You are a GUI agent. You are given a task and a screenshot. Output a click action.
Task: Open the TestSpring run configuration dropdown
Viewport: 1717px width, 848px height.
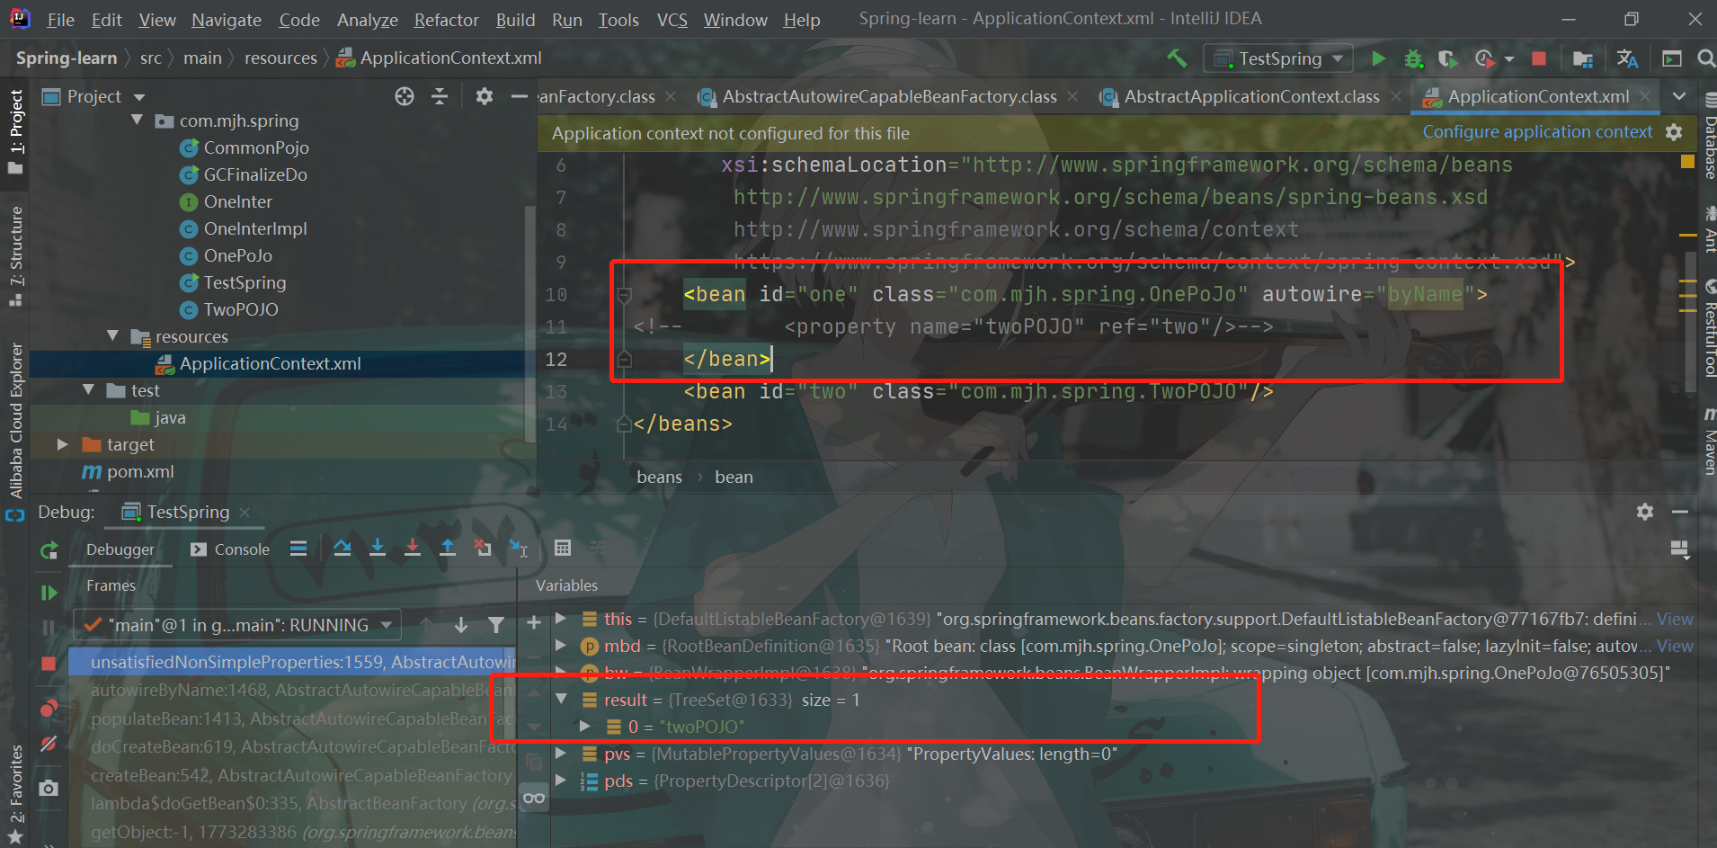[x=1280, y=59]
